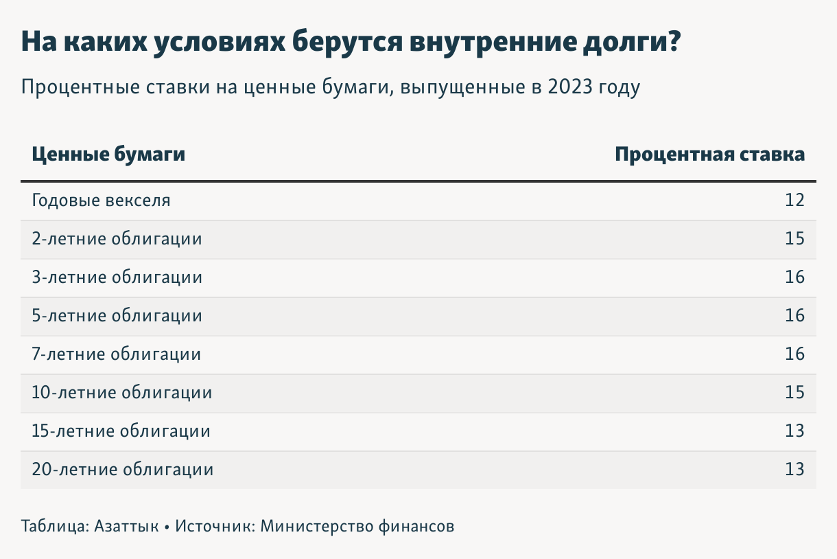Click the Процентная ставка column header

click(709, 155)
